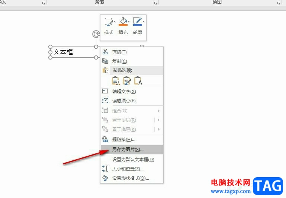Click the 置于底层(K) label text

tap(124, 130)
